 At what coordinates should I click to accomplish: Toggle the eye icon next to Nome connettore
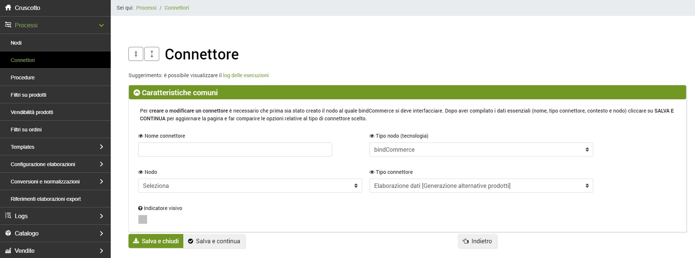(x=141, y=136)
